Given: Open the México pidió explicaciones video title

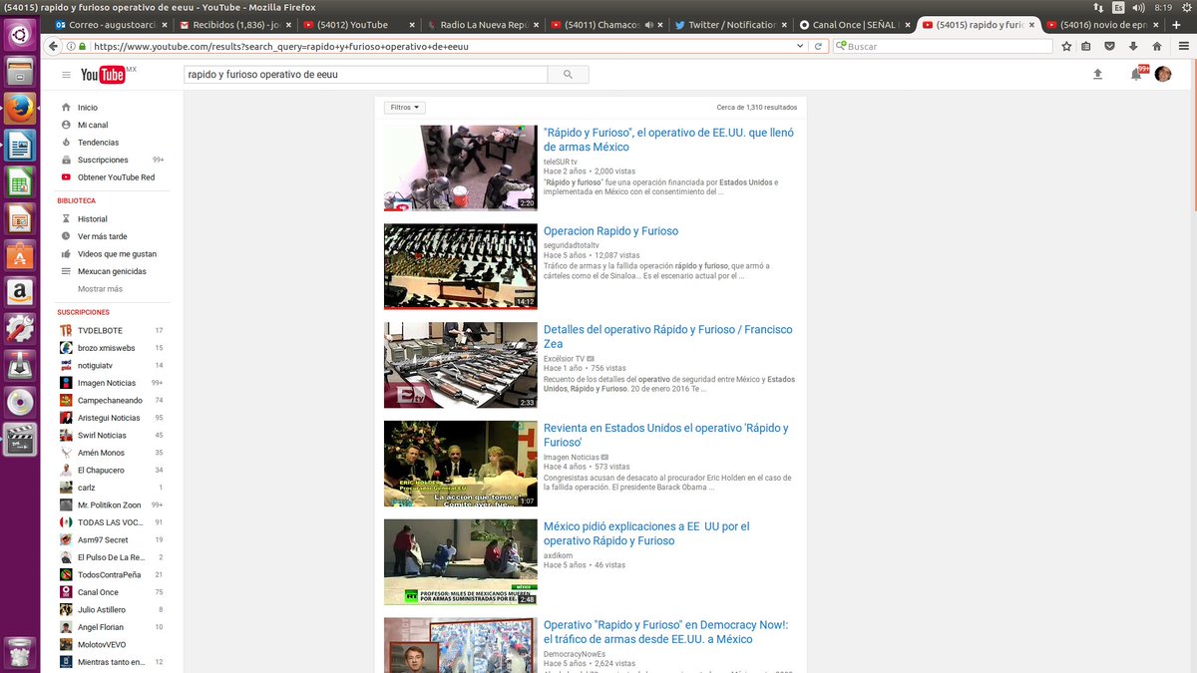Looking at the screenshot, I should pos(646,533).
